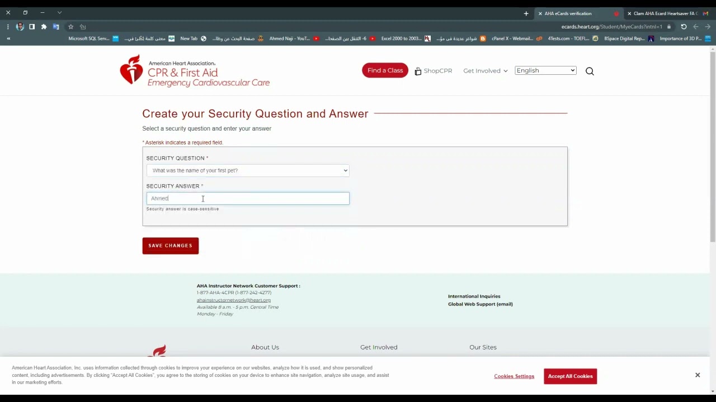This screenshot has height=402, width=716.
Task: Click the Our Sites footer heading
Action: [x=483, y=347]
